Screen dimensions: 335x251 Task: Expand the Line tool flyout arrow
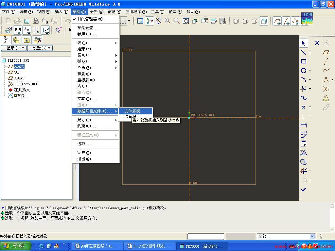point(310,52)
